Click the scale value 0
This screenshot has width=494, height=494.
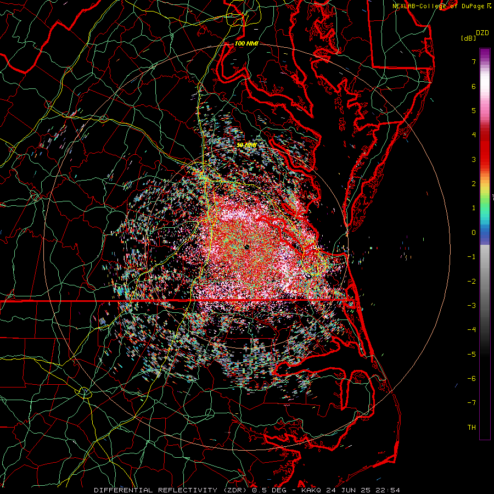[x=474, y=233]
